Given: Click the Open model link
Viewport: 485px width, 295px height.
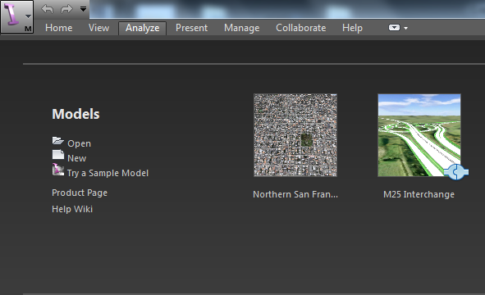Looking at the screenshot, I should (79, 143).
